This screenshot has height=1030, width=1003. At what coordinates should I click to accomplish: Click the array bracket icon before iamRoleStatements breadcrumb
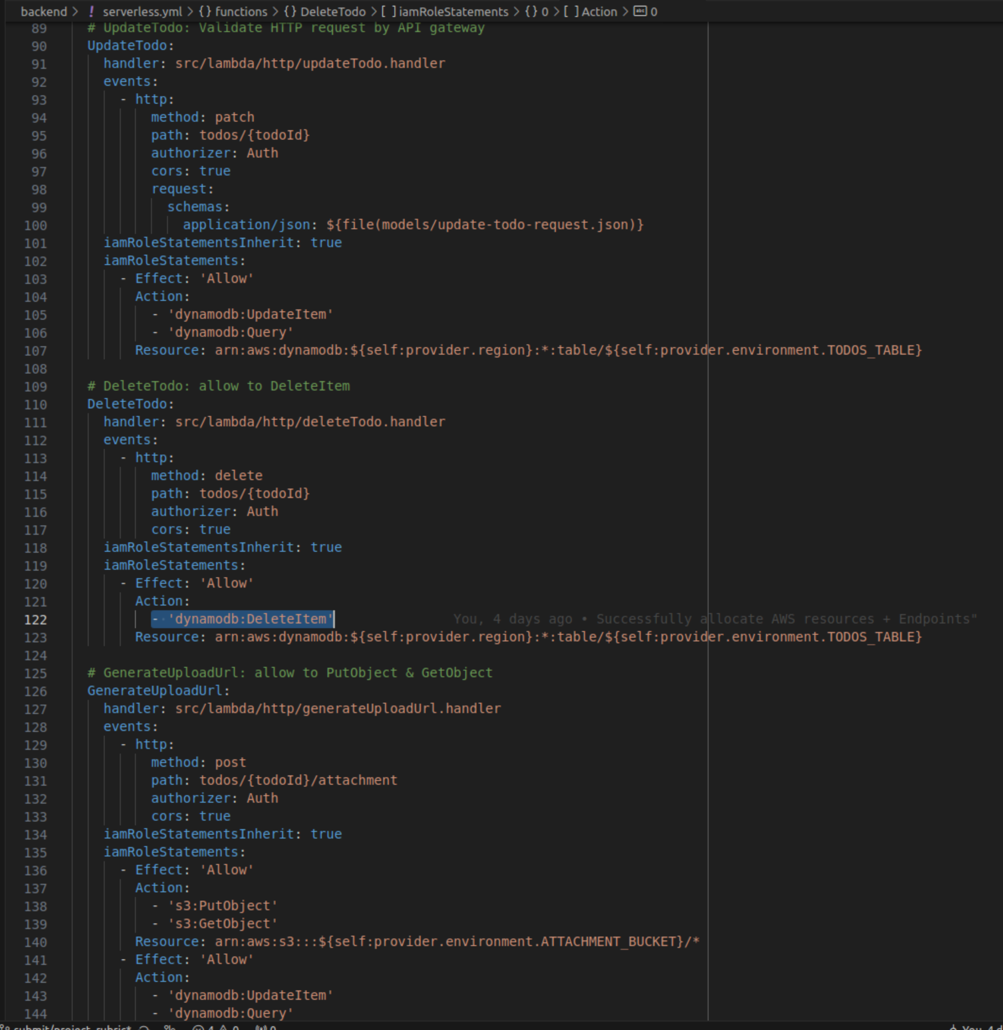[388, 12]
